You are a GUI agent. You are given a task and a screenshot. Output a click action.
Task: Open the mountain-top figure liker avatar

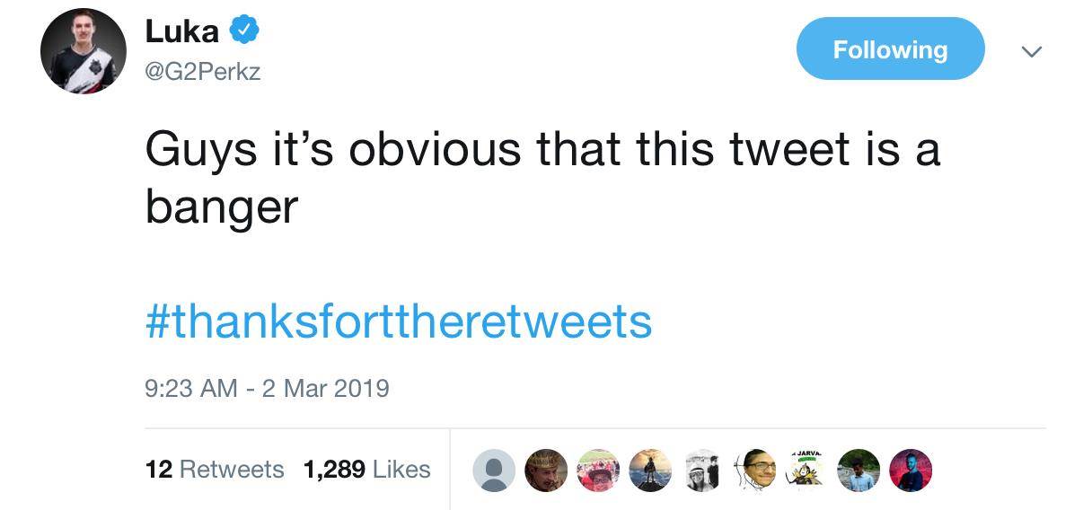(649, 470)
